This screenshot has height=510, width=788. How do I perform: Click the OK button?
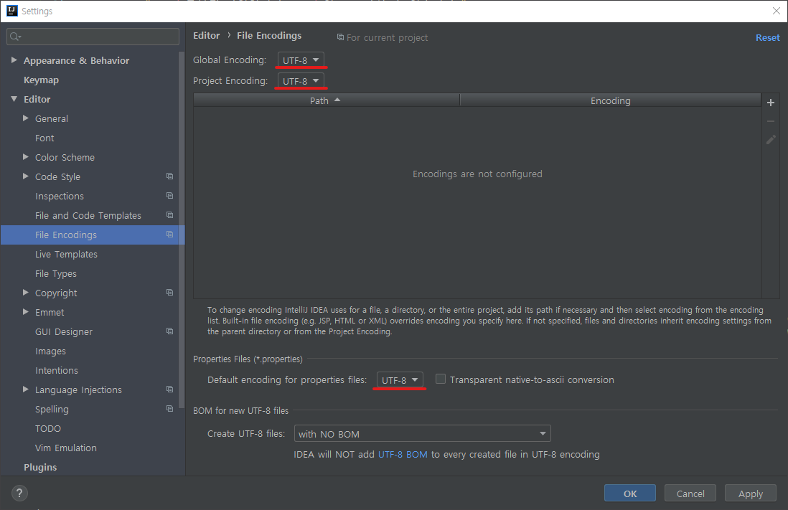click(629, 493)
